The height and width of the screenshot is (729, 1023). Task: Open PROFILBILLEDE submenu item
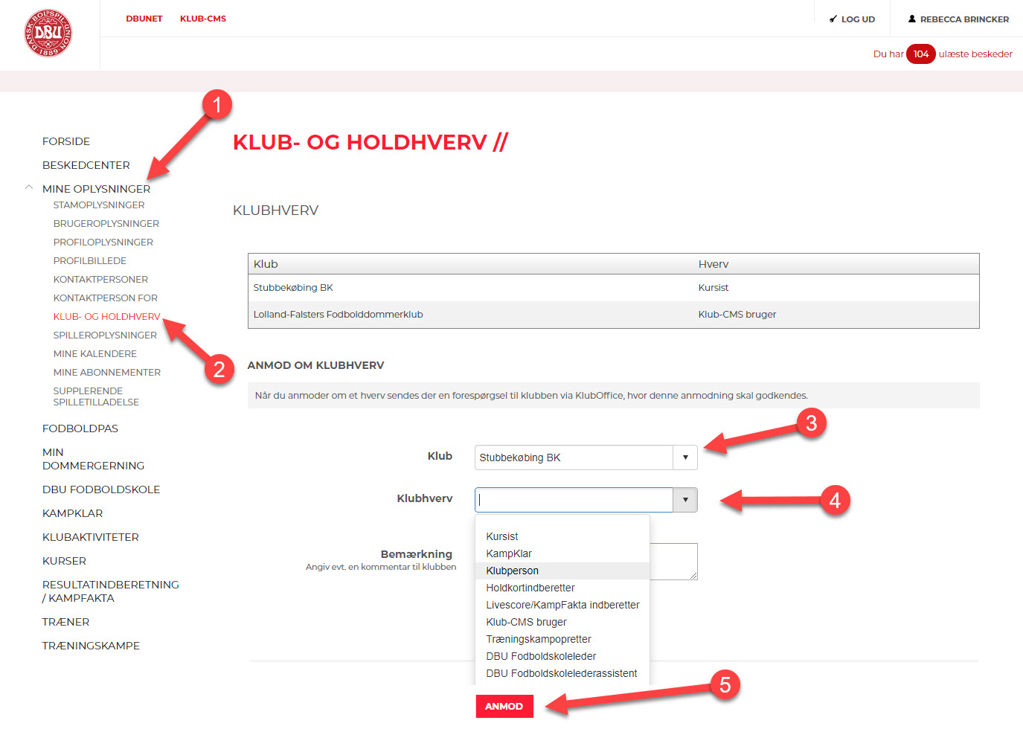90,260
